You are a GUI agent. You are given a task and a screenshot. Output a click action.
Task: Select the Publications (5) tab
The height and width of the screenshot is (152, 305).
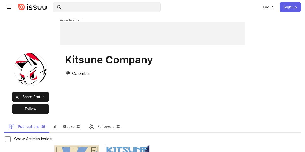(x=27, y=127)
